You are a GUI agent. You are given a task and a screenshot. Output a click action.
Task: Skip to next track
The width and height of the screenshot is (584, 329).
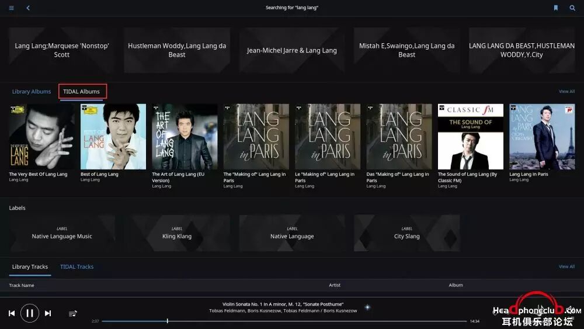(x=48, y=313)
